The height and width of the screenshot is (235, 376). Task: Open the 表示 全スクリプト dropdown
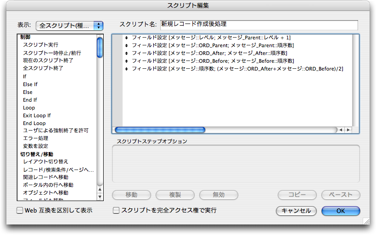coord(69,26)
